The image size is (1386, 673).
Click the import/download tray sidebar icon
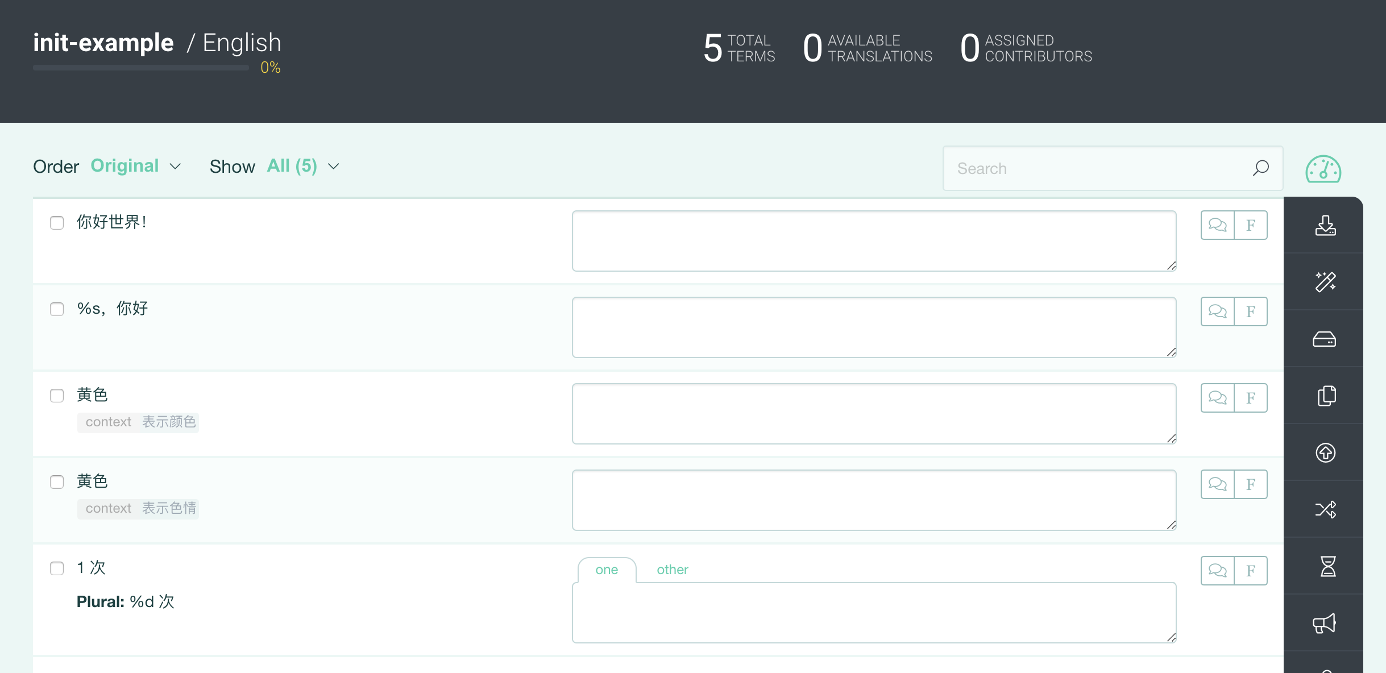(1325, 225)
